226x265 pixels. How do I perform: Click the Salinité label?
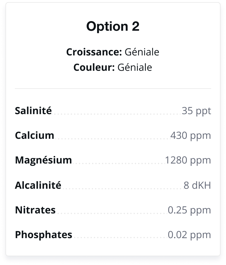click(33, 111)
